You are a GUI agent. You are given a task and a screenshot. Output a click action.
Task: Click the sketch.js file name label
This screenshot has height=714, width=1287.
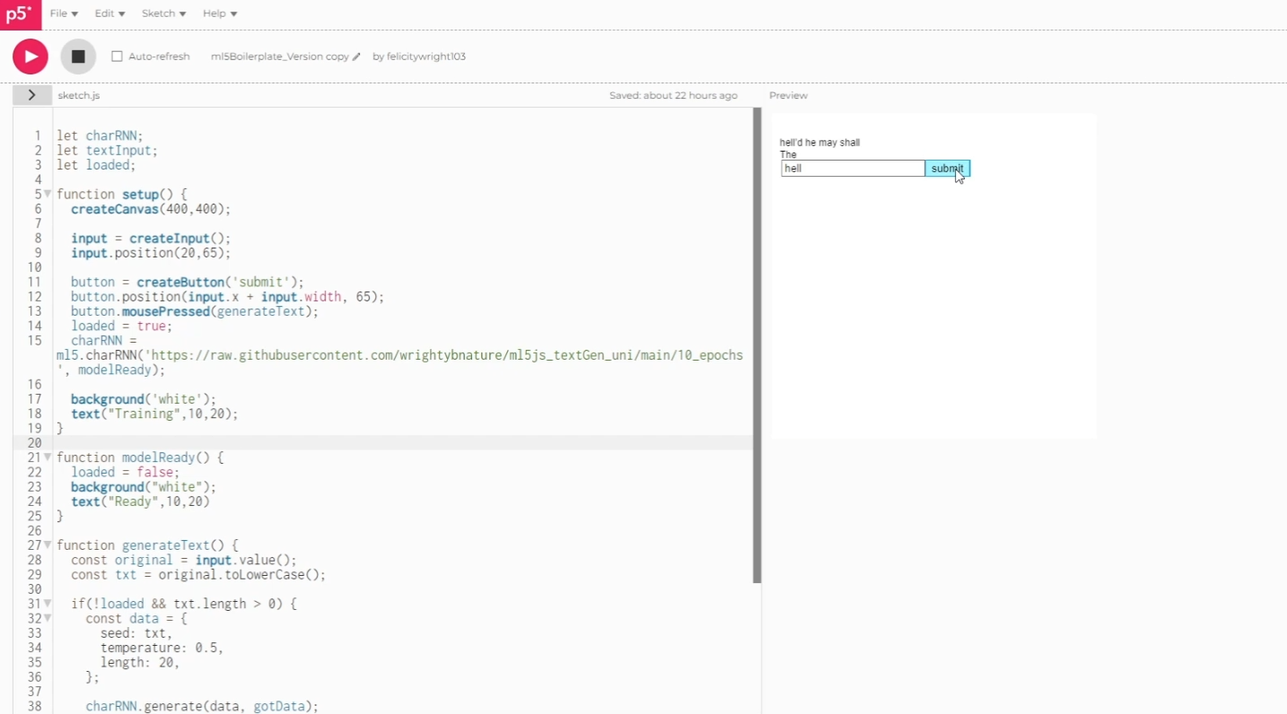(79, 95)
